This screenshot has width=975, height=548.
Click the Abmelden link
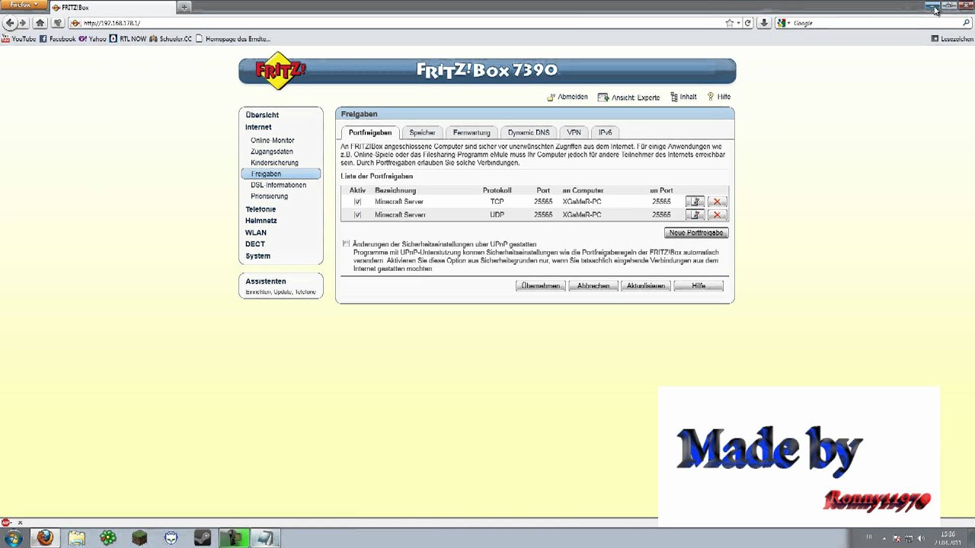[567, 97]
